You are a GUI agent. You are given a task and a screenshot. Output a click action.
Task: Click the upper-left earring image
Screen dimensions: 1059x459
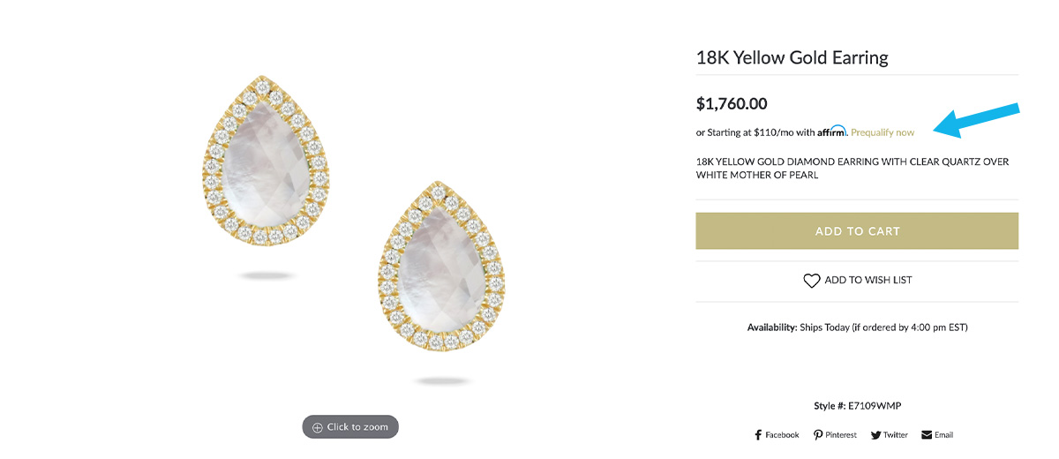tap(266, 161)
